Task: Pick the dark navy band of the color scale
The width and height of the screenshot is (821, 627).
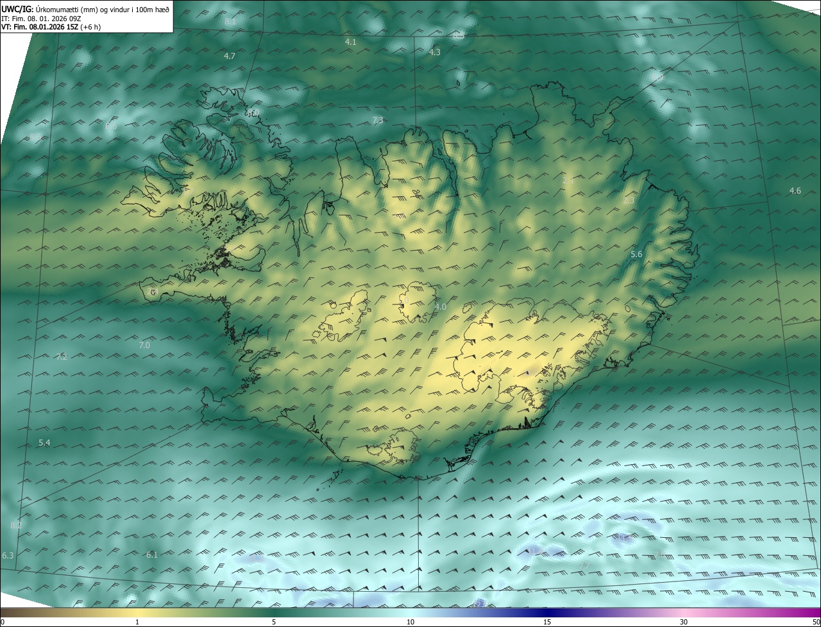Action: [547, 612]
